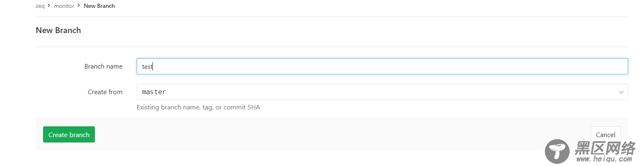Select the 'master' text in Create from
Image resolution: width=641 pixels, height=166 pixels.
154,92
